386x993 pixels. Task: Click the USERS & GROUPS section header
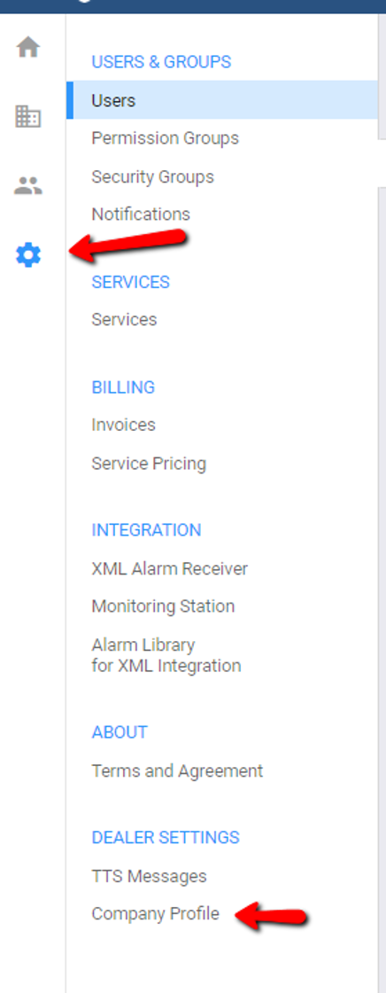[161, 62]
